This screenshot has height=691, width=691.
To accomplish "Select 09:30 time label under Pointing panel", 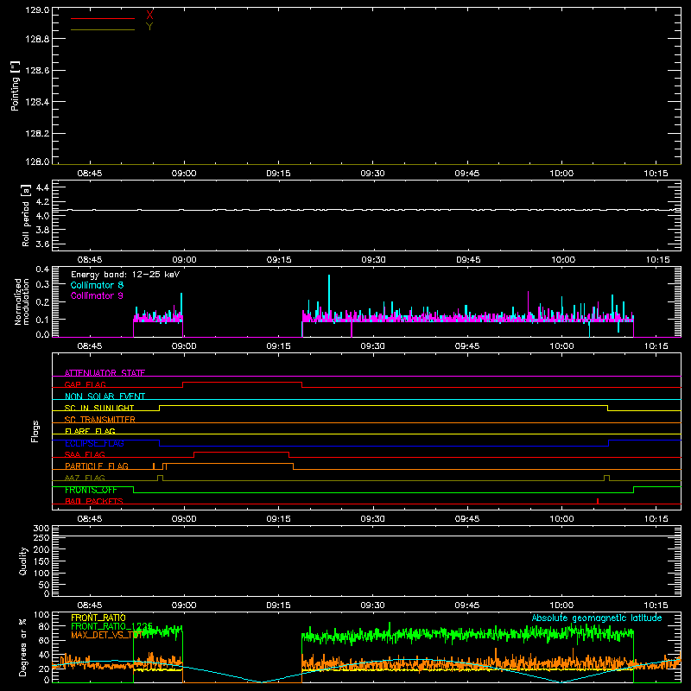I will tap(372, 174).
